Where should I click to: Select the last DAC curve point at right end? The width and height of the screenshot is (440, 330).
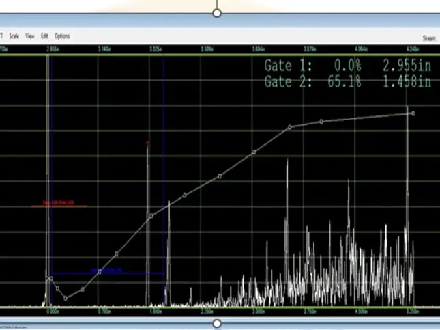[413, 113]
